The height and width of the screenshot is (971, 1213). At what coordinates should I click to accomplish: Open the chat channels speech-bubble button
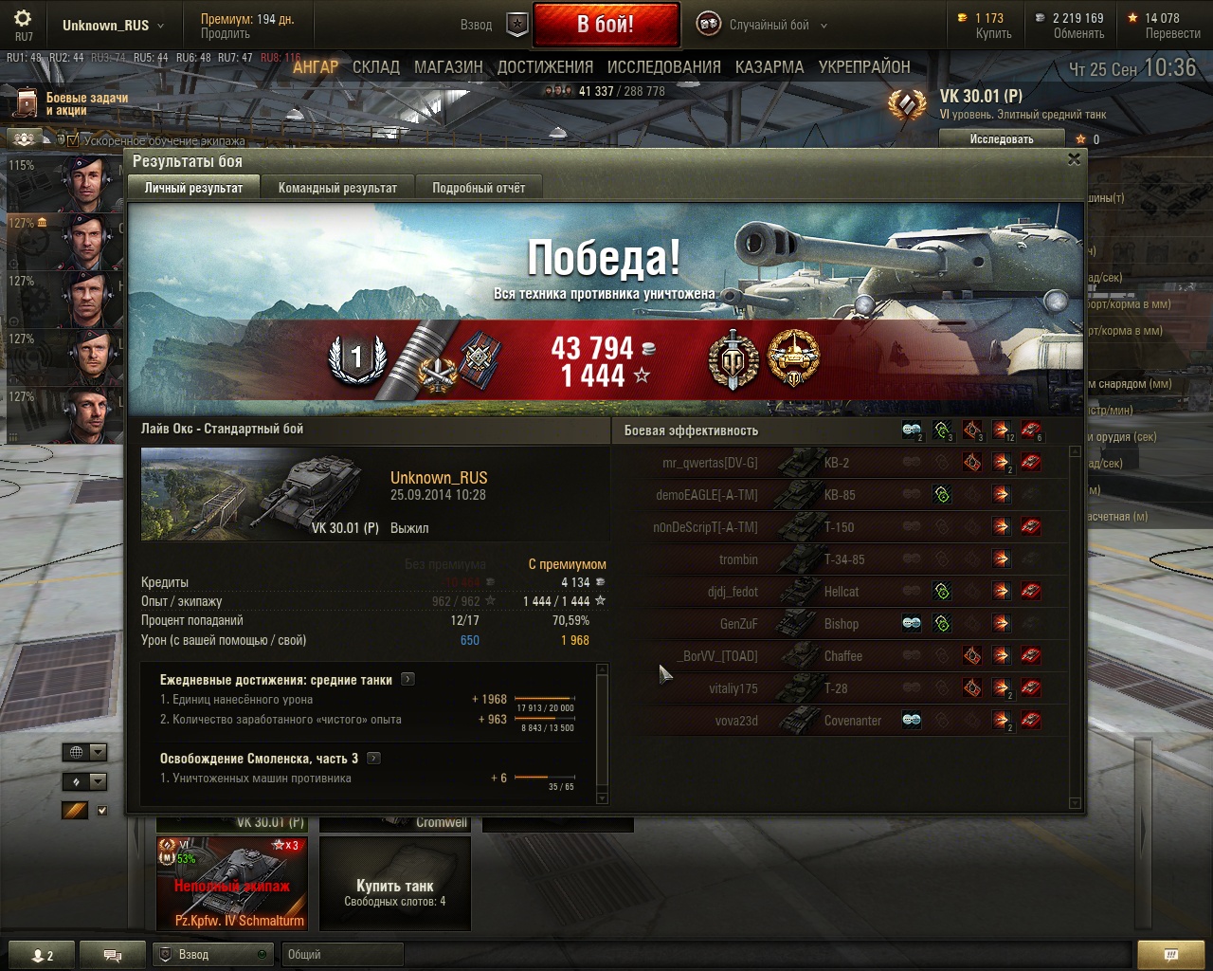pos(113,955)
